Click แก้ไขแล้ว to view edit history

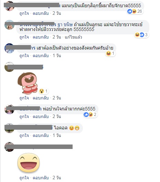(x=73, y=37)
